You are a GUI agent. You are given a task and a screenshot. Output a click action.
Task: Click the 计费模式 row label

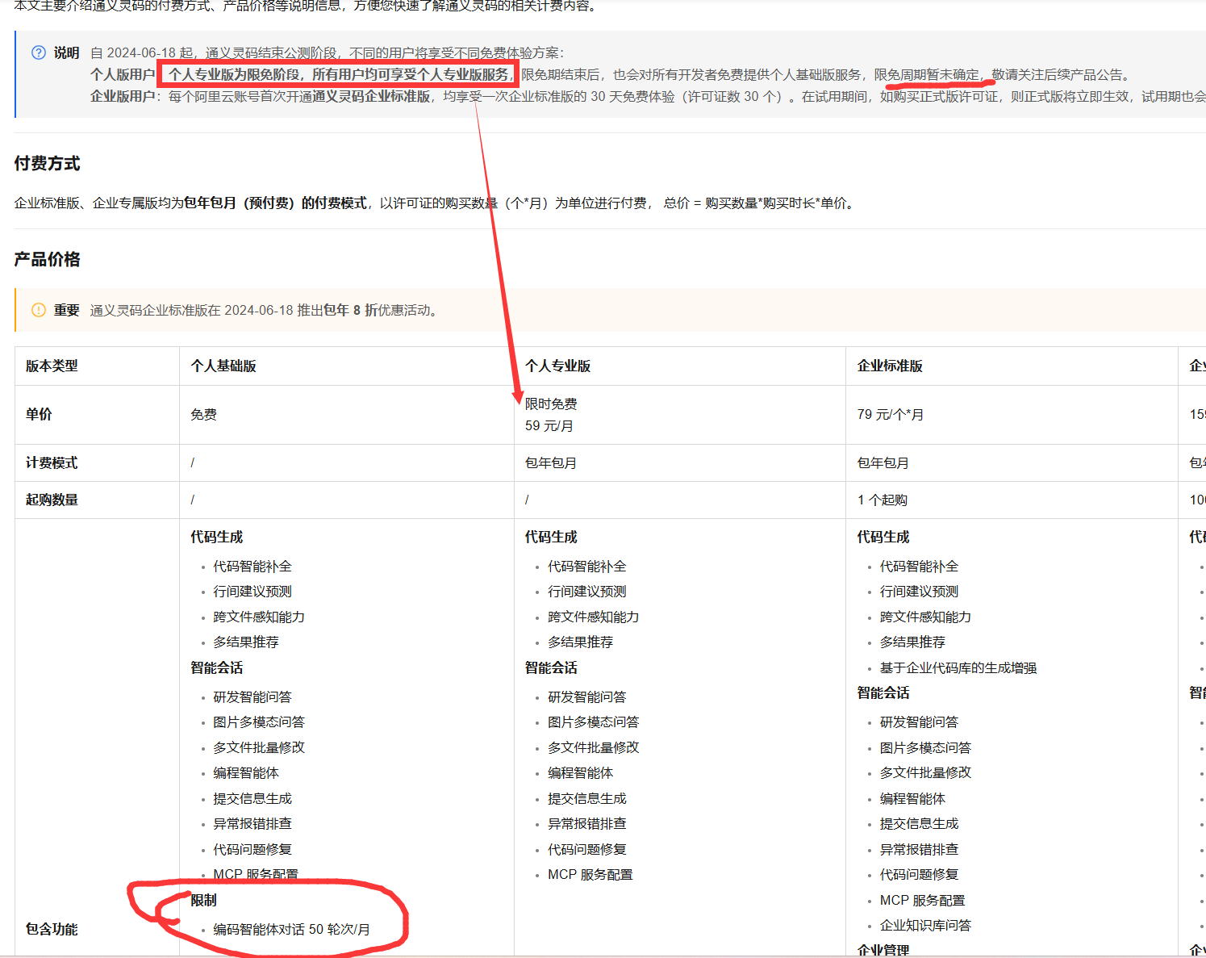coord(52,462)
